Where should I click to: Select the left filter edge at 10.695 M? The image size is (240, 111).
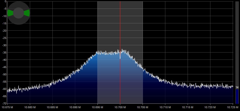point(97,52)
